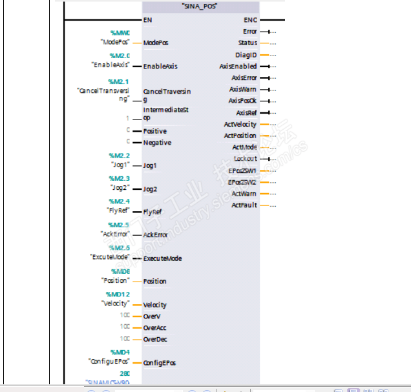411x392 pixels.
Task: Select the %M2.0 address
Action: (x=120, y=56)
